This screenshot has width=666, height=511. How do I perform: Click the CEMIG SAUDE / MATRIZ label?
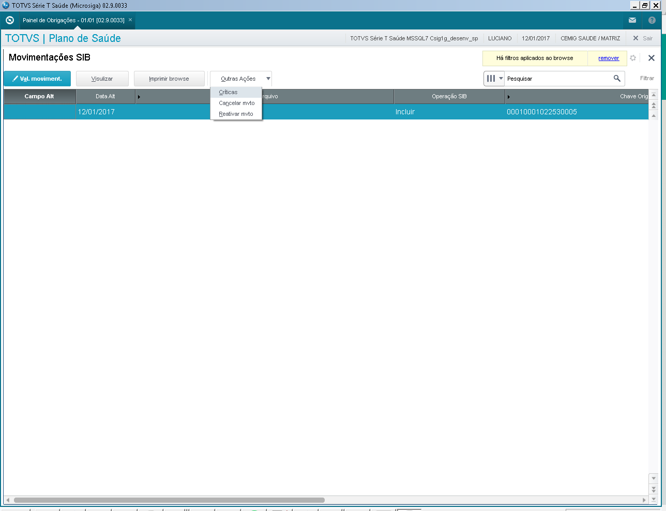click(591, 38)
